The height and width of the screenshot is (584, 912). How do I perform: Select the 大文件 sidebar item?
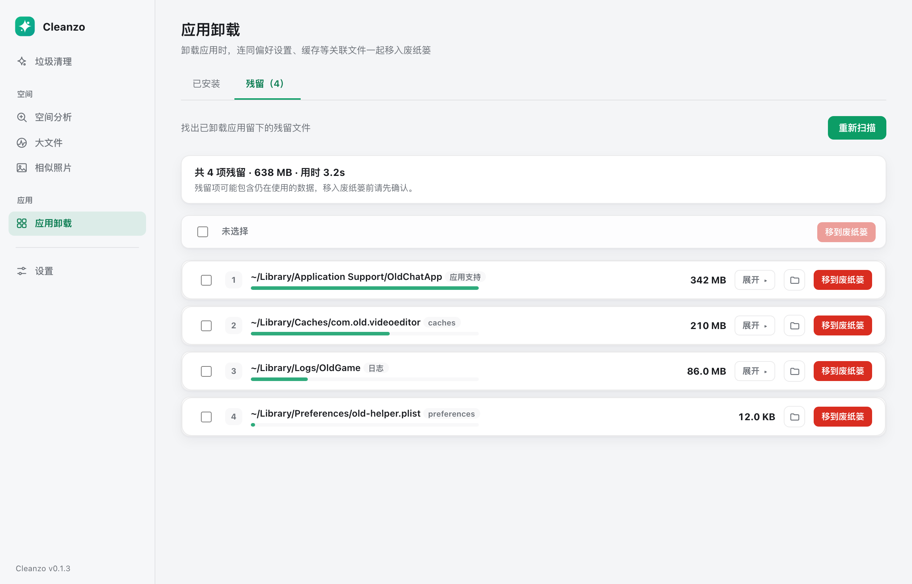coord(77,142)
